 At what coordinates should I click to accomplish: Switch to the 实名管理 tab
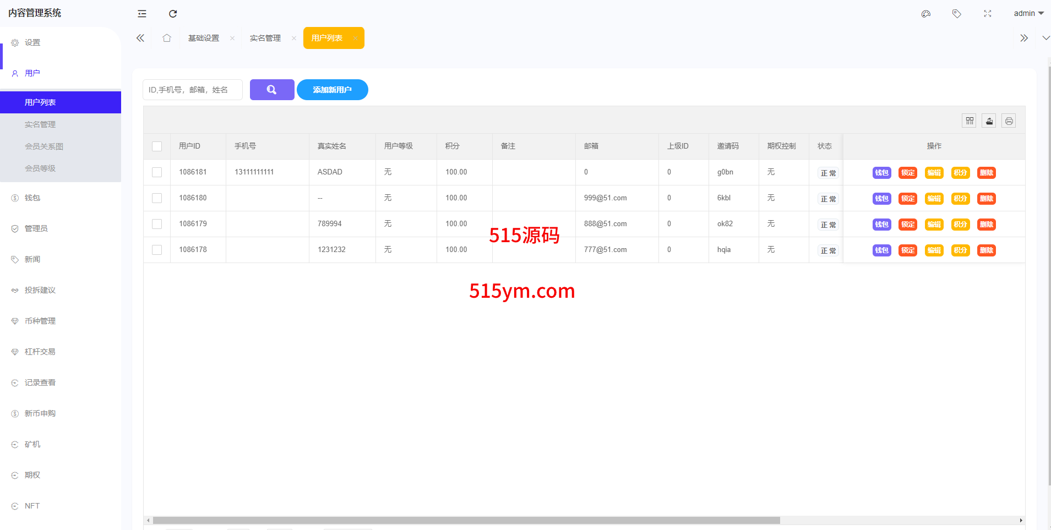pos(265,38)
